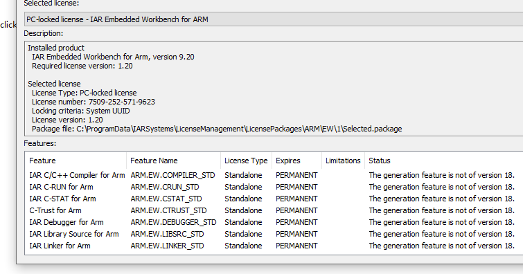The image size is (523, 274).
Task: Click the License Type column header
Action: point(246,161)
